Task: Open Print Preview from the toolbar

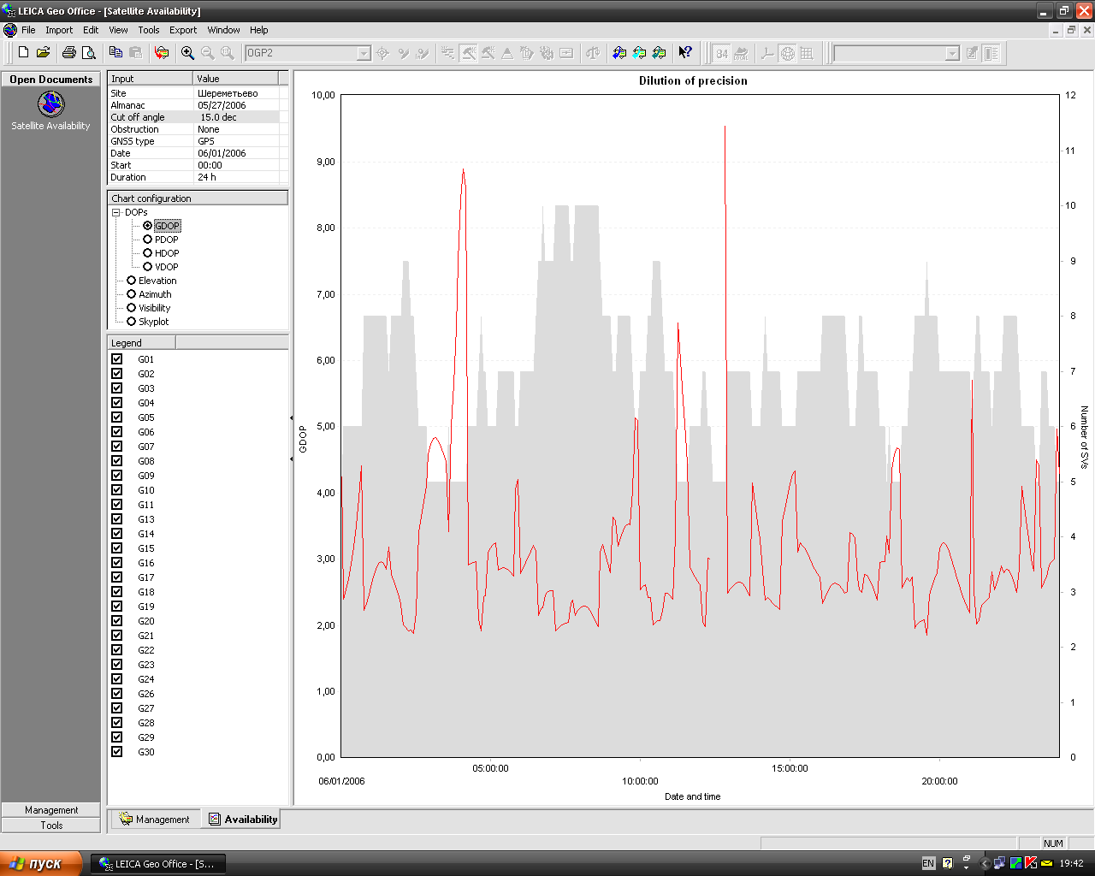Action: [88, 53]
